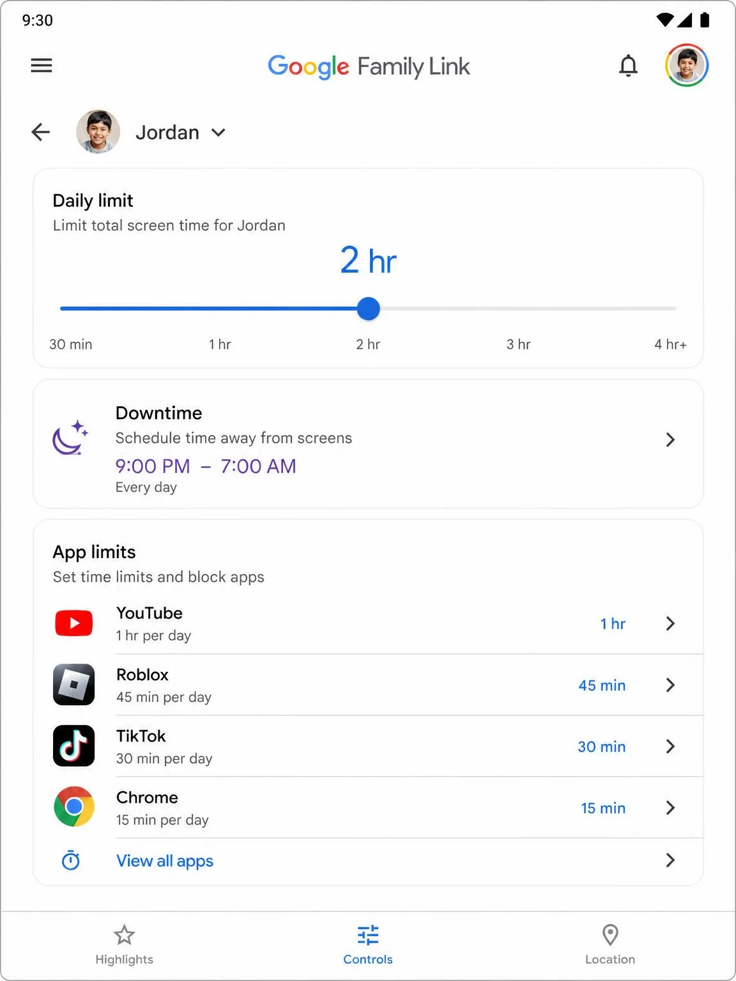736x981 pixels.
Task: Tap Jordan's profile photo
Action: (x=98, y=132)
